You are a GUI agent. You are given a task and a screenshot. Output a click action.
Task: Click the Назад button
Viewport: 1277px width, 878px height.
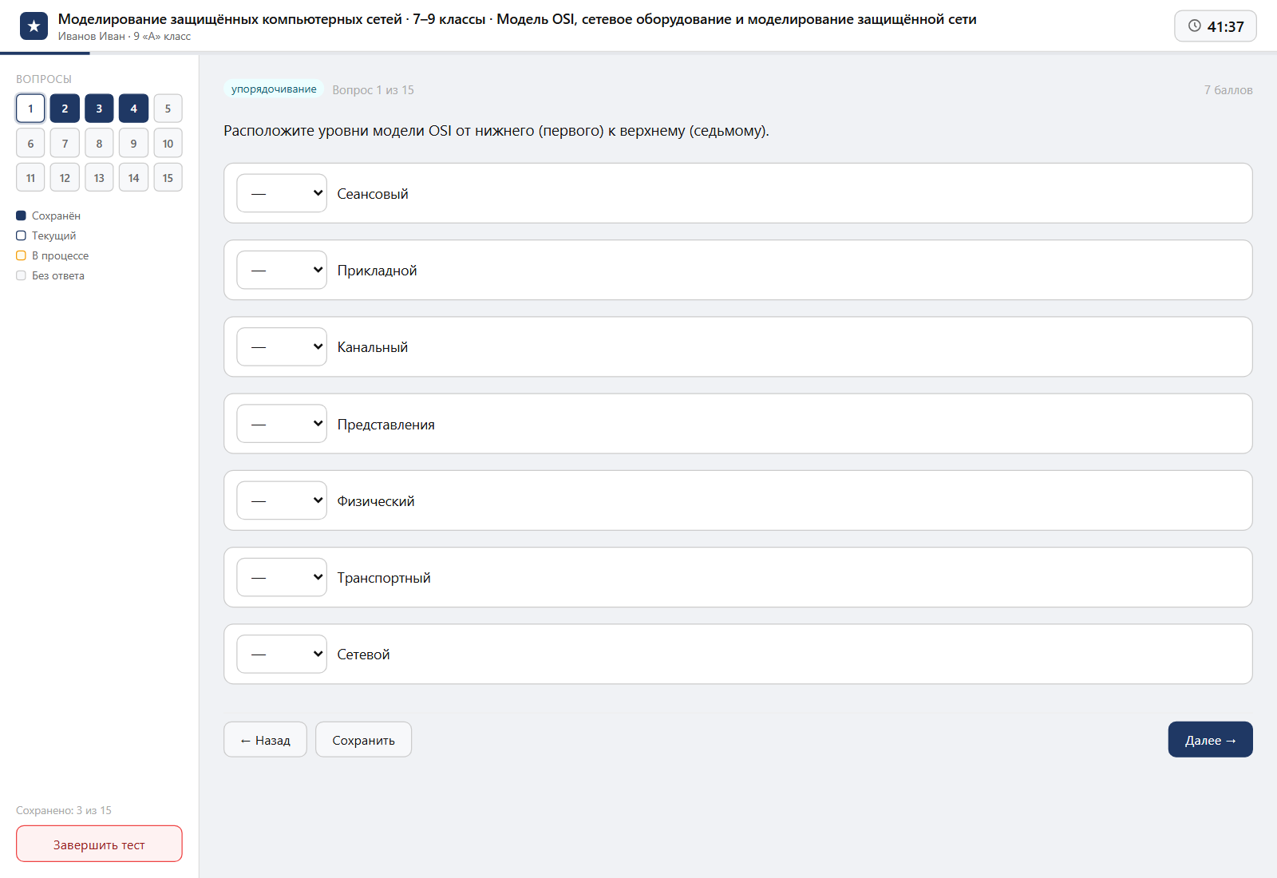[x=265, y=740]
